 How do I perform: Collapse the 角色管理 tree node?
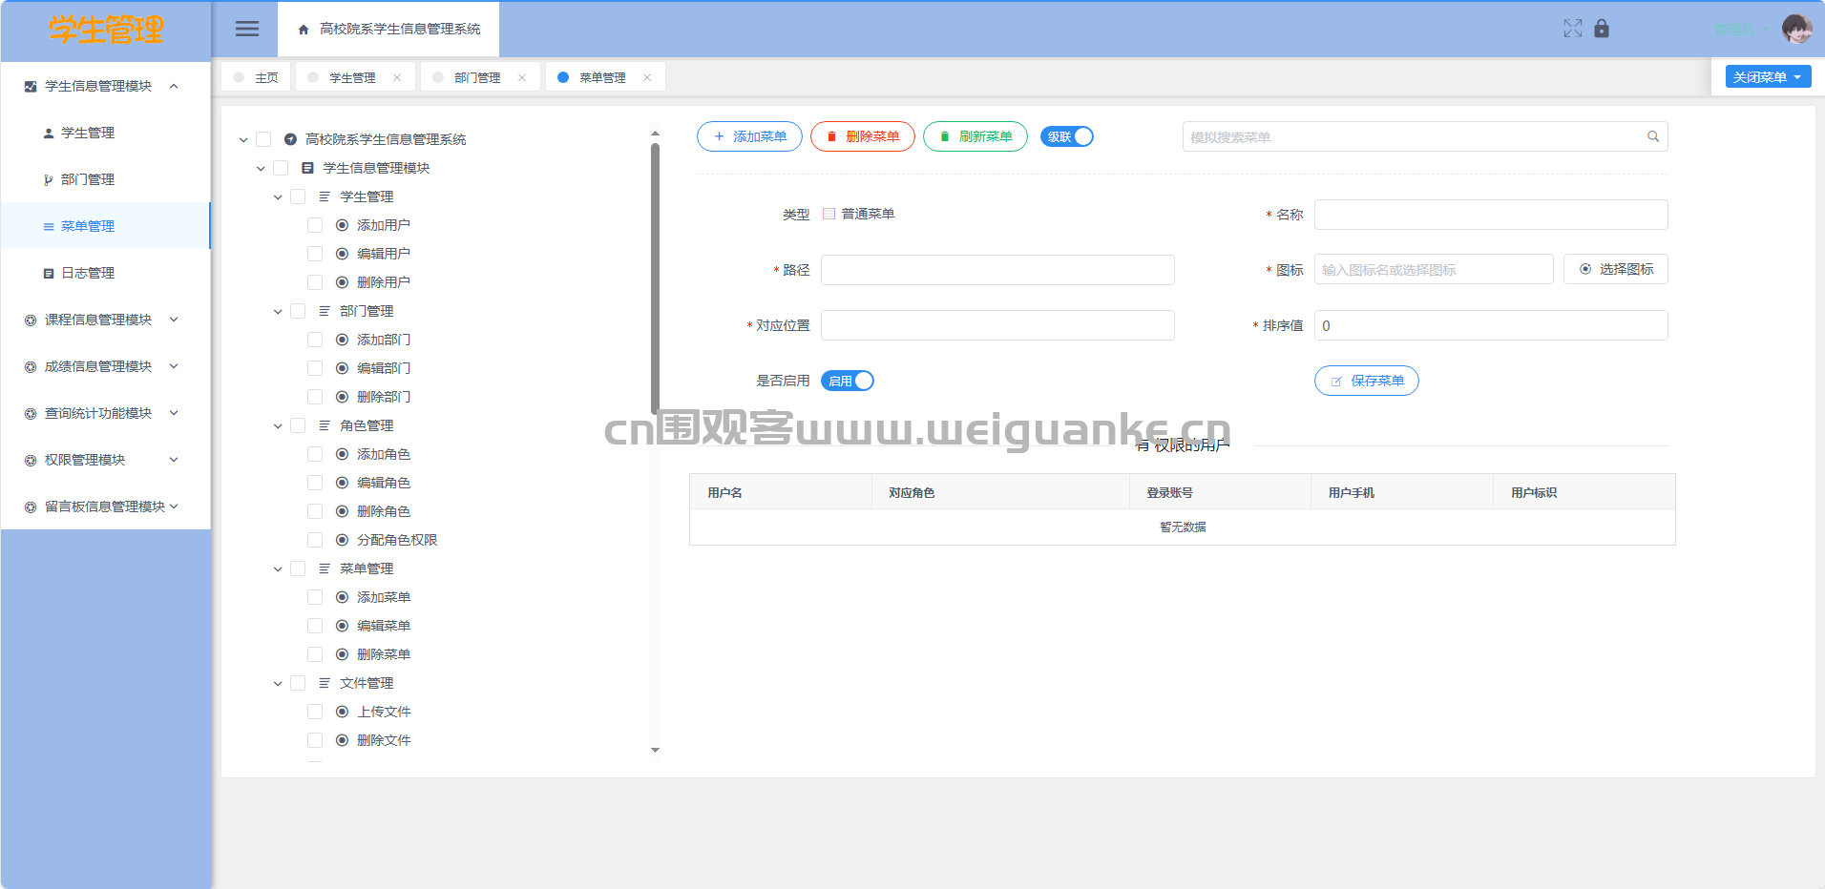pyautogui.click(x=278, y=426)
